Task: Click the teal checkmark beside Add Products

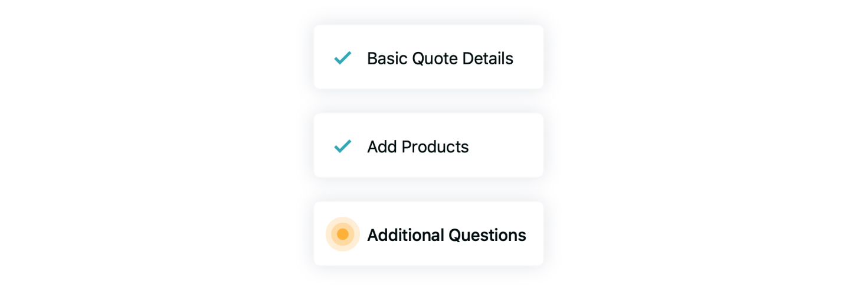Action: [x=343, y=146]
